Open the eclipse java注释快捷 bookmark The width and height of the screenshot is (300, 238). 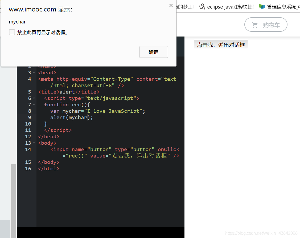pos(226,7)
